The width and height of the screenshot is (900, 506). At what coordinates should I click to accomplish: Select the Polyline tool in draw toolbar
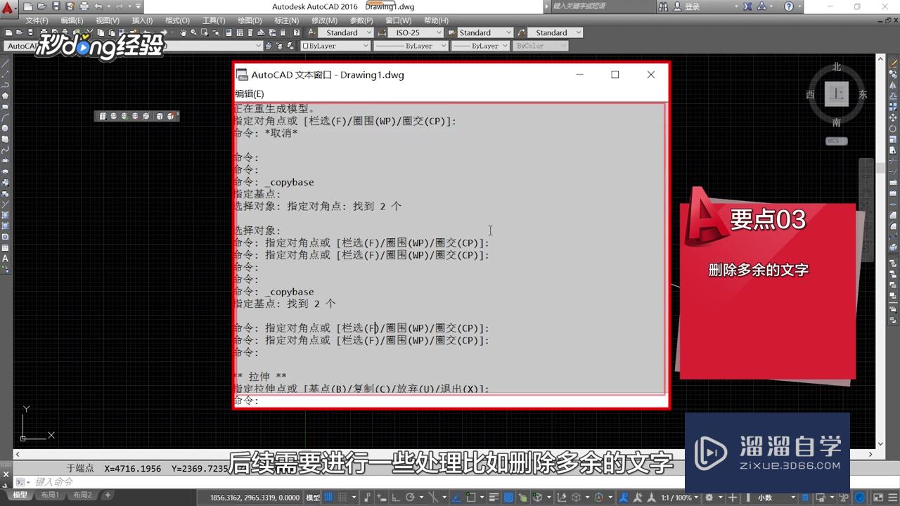coord(6,85)
